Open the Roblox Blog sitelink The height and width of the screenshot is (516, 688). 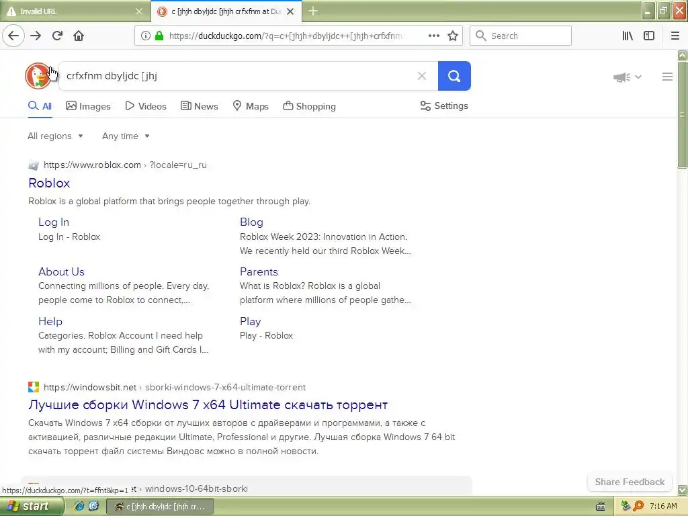coord(251,222)
